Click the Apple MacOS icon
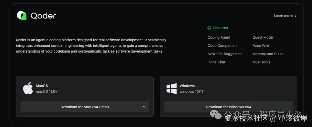Screen dimensions: 312x127 click(28, 88)
